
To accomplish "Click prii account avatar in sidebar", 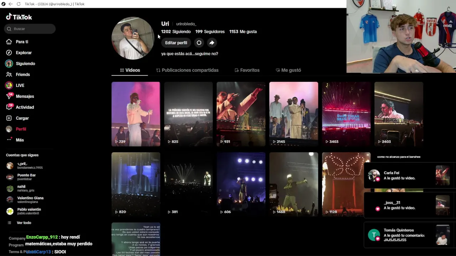I will click(10, 165).
